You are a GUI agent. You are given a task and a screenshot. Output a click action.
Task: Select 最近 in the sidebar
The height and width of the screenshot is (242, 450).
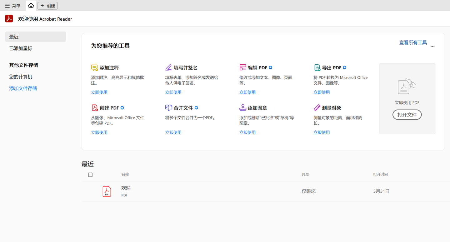(x=35, y=37)
